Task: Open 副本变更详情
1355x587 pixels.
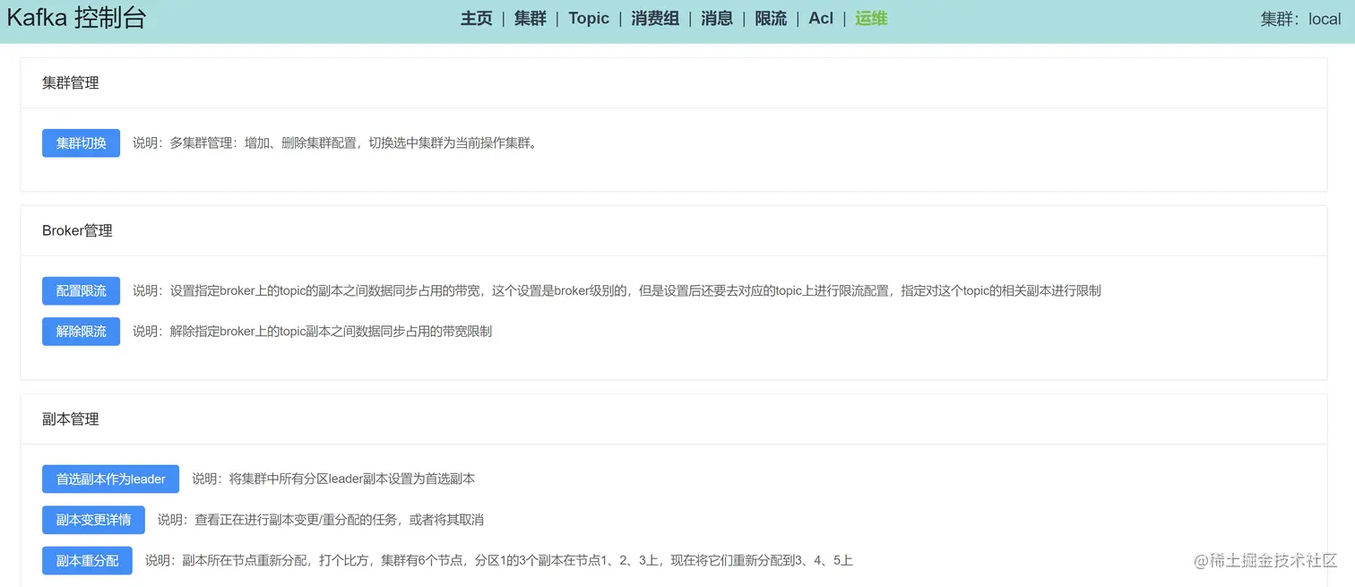Action: pyautogui.click(x=93, y=519)
